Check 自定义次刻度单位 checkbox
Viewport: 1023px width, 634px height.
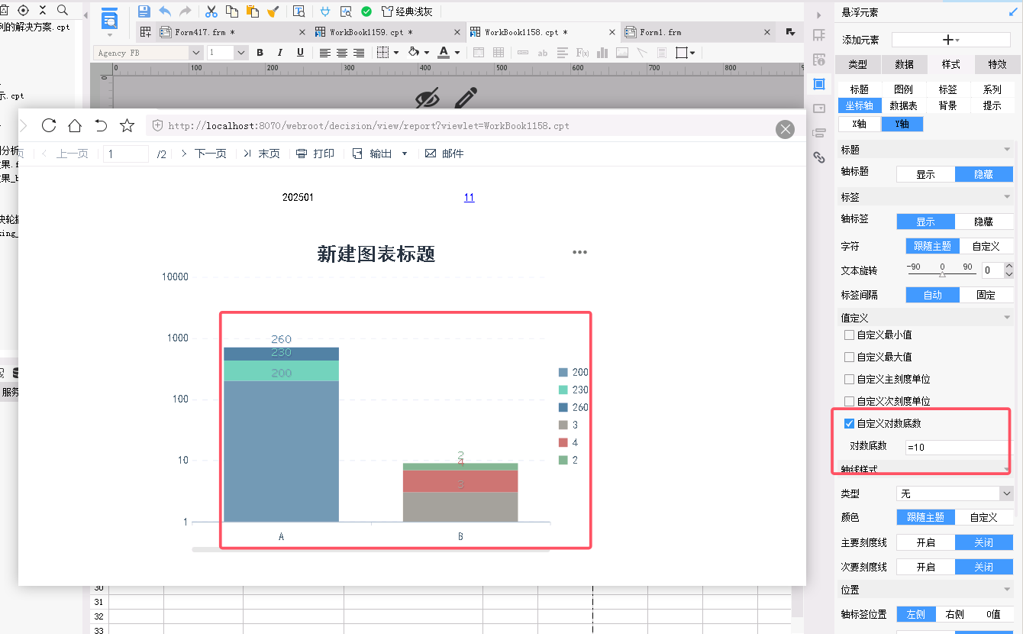[x=849, y=401]
